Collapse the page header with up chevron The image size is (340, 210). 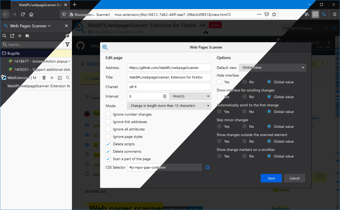(206, 32)
